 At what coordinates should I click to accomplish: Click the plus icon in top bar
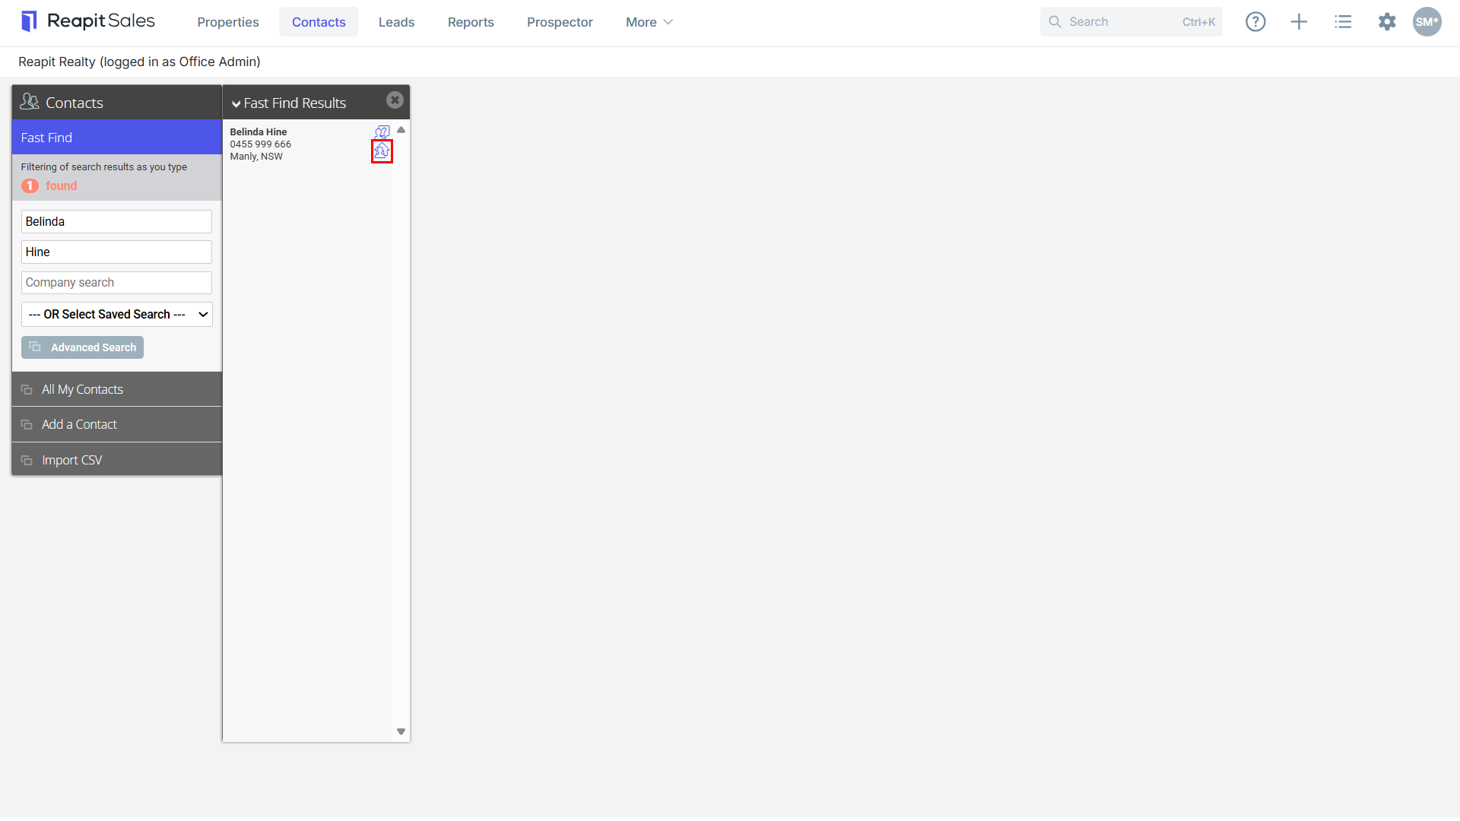click(1299, 22)
